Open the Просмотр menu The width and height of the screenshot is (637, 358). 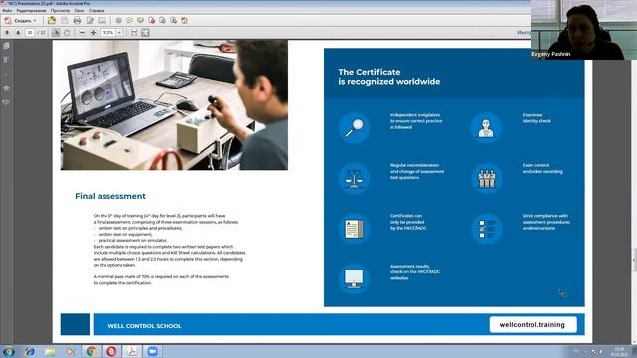[x=60, y=11]
